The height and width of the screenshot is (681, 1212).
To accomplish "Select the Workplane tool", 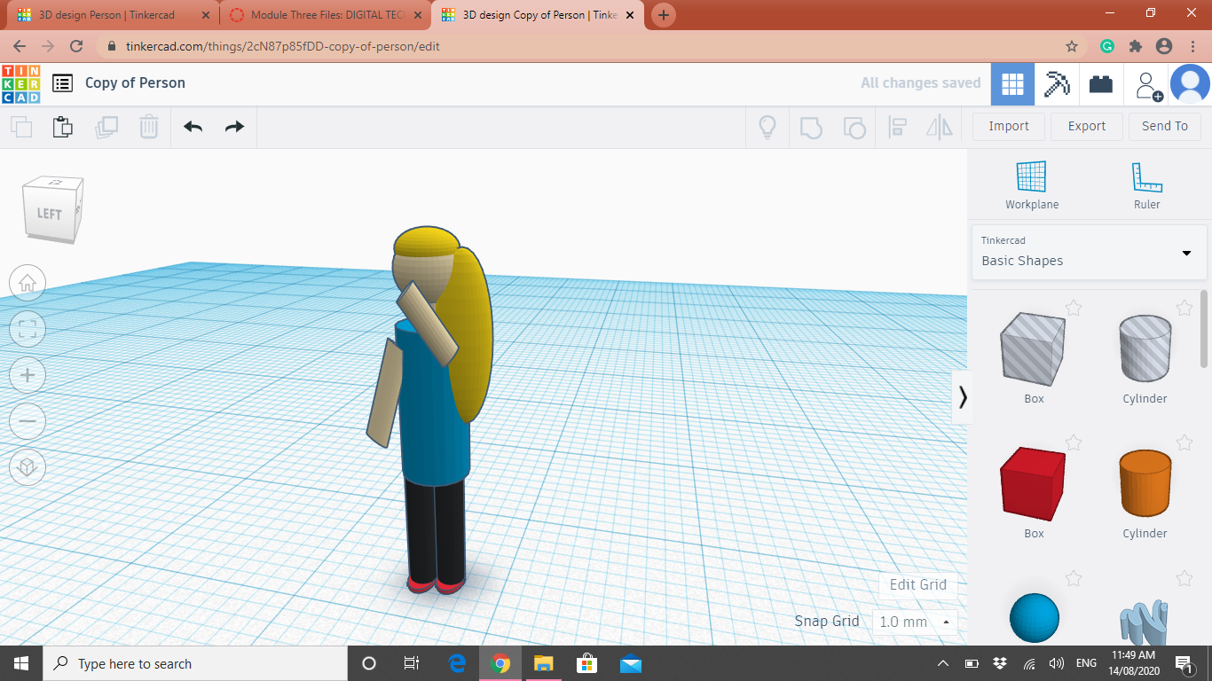I will pyautogui.click(x=1032, y=186).
